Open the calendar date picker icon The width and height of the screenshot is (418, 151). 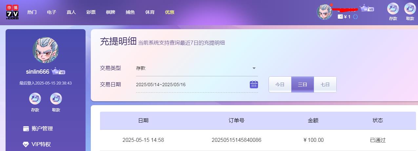254,85
